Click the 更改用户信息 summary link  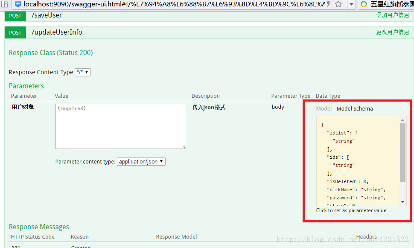point(392,32)
